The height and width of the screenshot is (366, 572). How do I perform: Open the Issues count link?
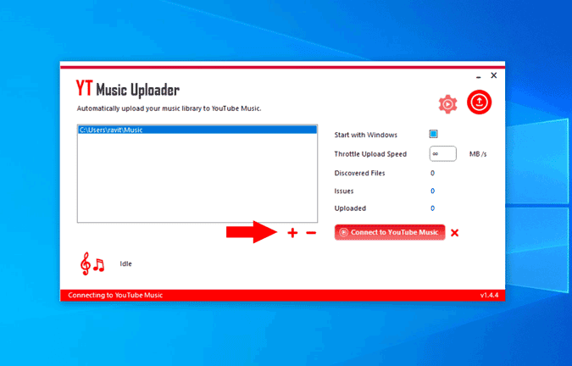click(432, 191)
